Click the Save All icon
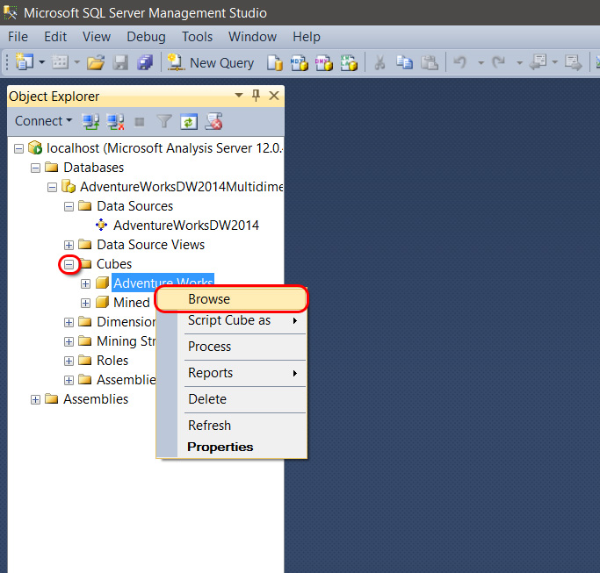The image size is (600, 573). click(x=145, y=62)
